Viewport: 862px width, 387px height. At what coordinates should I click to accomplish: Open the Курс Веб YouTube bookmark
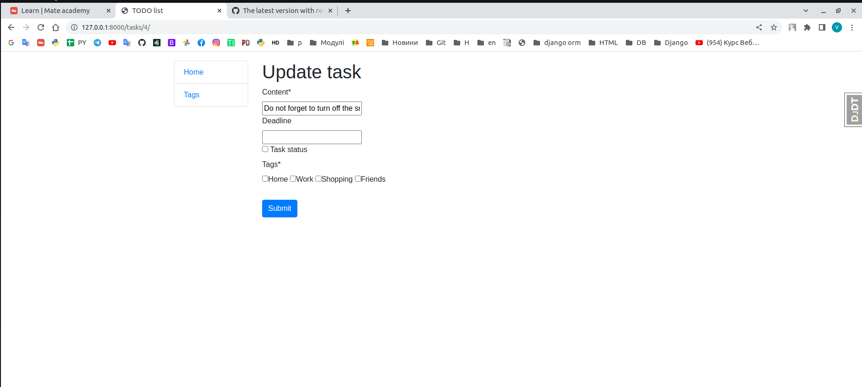[727, 43]
